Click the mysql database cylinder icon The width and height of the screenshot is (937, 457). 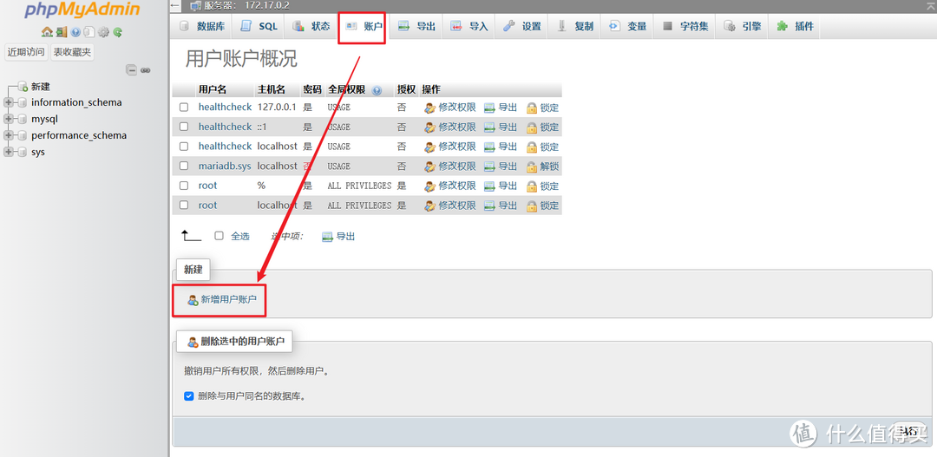tap(22, 119)
